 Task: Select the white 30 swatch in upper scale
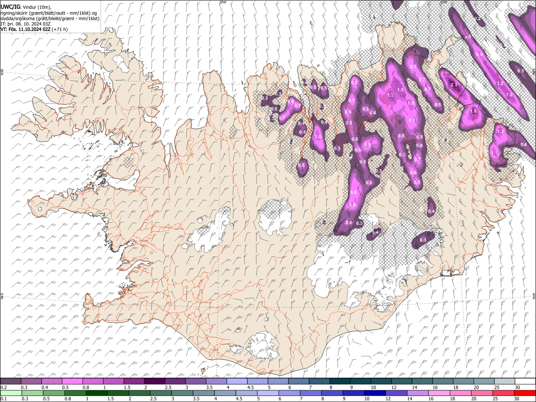point(525,381)
